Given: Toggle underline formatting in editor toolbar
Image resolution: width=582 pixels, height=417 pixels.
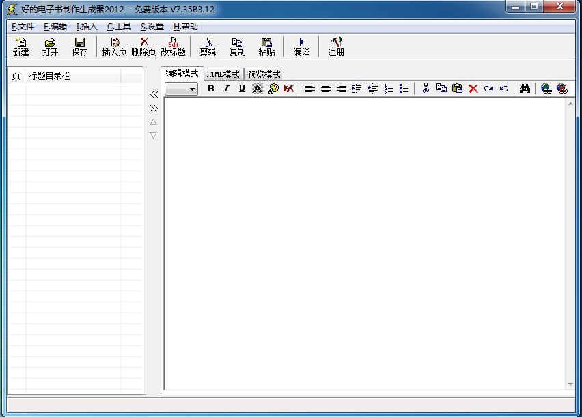Looking at the screenshot, I should pyautogui.click(x=242, y=89).
